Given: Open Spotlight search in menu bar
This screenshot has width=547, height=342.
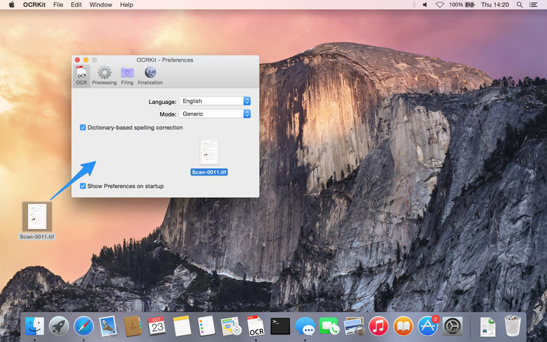Looking at the screenshot, I should coord(518,5).
